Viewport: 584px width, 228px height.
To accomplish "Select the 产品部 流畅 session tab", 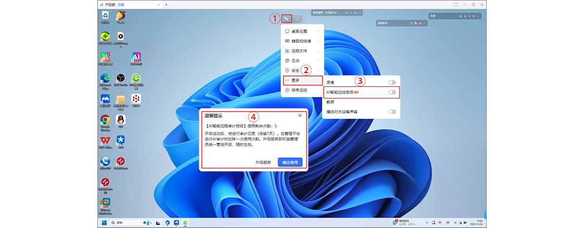I will pyautogui.click(x=129, y=4).
